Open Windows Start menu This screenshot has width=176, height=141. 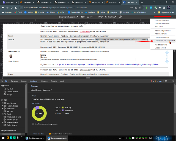click(3, 138)
